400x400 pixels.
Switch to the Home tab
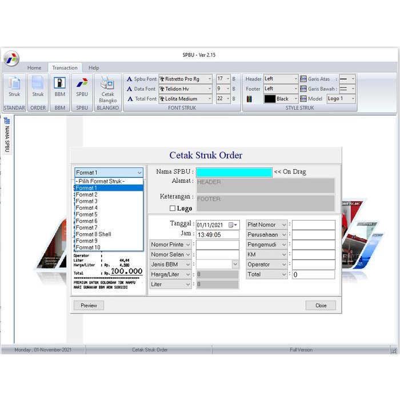34,68
